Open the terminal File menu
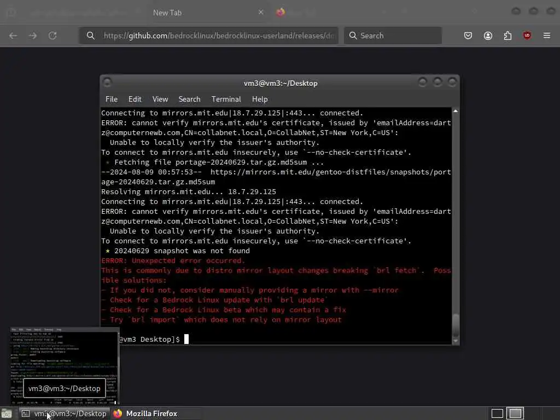This screenshot has height=420, width=560. (x=112, y=100)
